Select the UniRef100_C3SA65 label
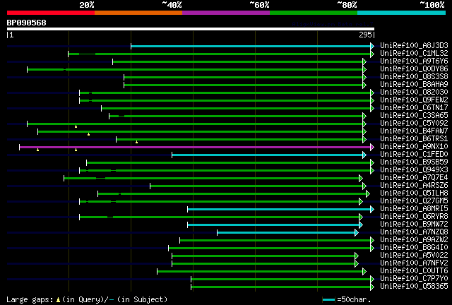The width and height of the screenshot is (452, 305). point(414,116)
